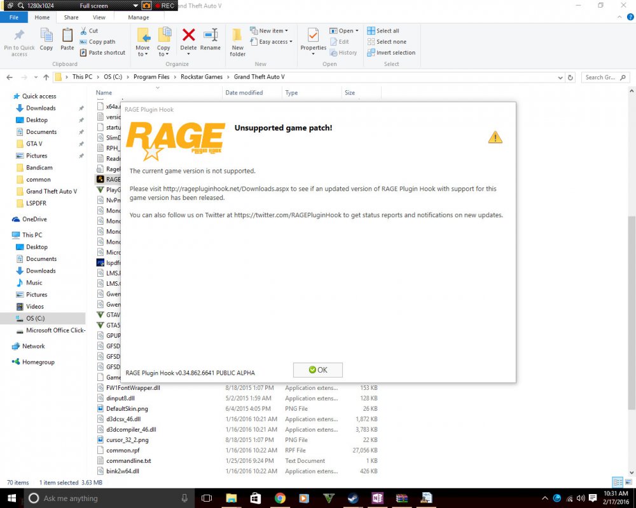The height and width of the screenshot is (508, 636).
Task: Open LSPDFR folder in sidebar
Action: tap(36, 203)
